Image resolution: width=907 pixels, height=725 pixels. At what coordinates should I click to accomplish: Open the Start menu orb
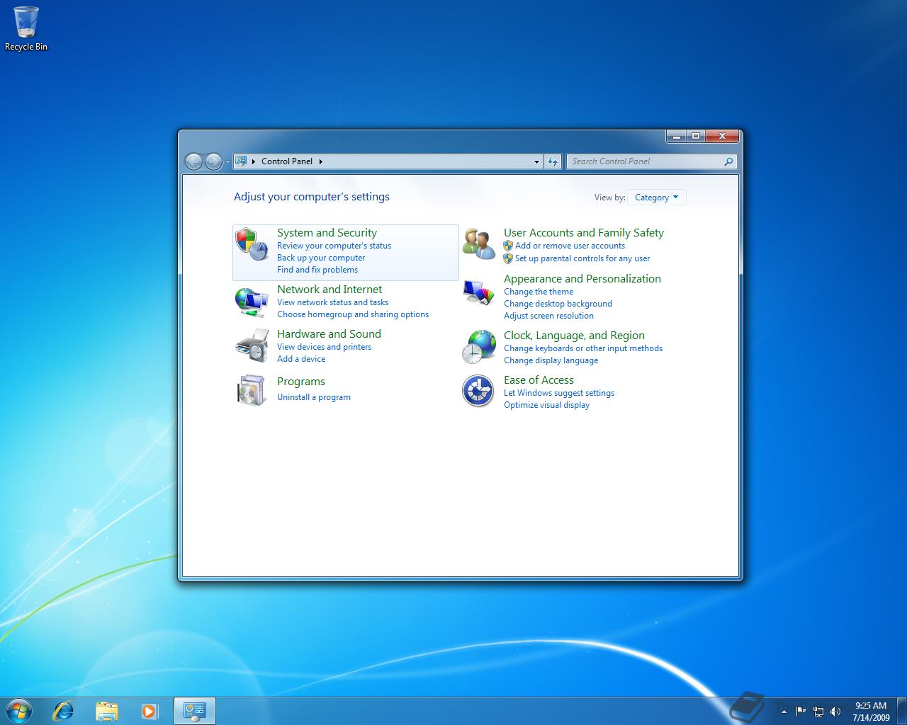click(x=19, y=710)
